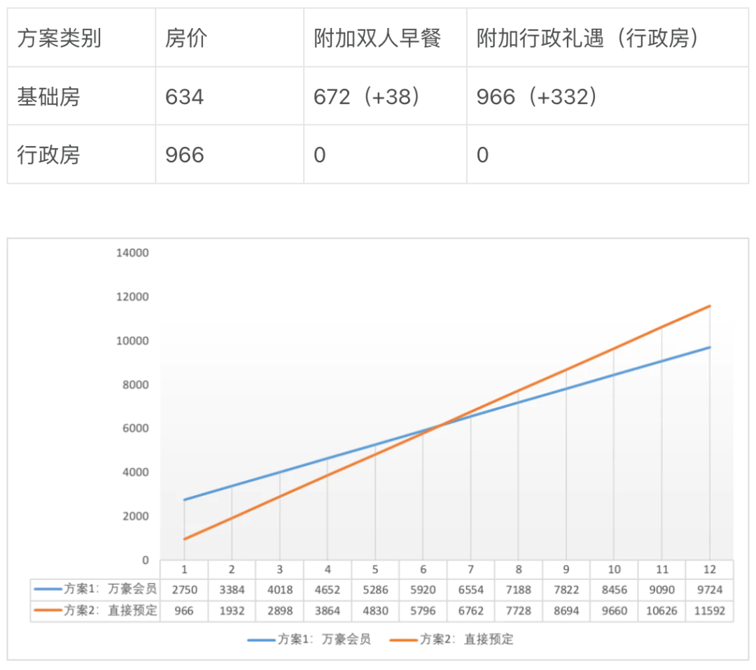The height and width of the screenshot is (670, 756).
Task: Select the 11592 data value
Action: [x=710, y=611]
